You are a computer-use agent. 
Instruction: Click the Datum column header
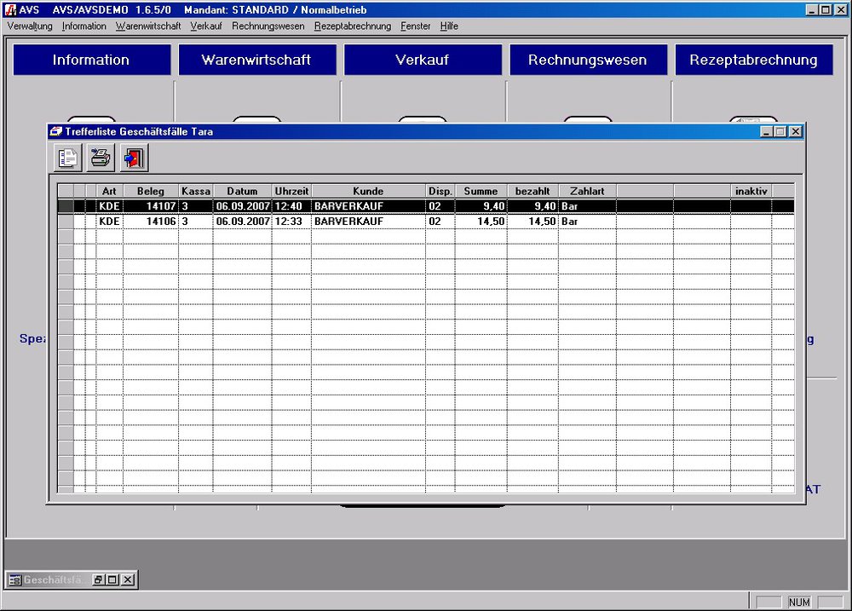coord(242,191)
